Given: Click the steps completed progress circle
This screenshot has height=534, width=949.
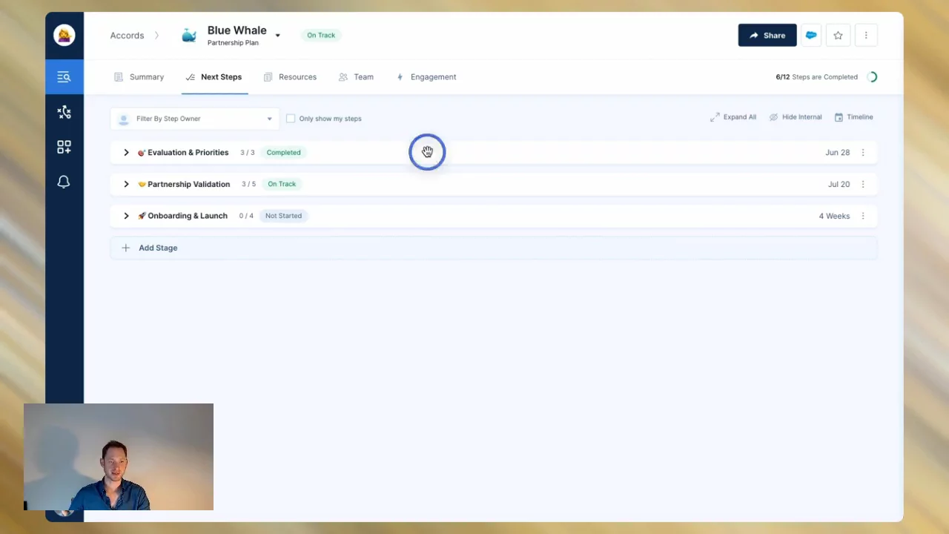Looking at the screenshot, I should tap(872, 77).
